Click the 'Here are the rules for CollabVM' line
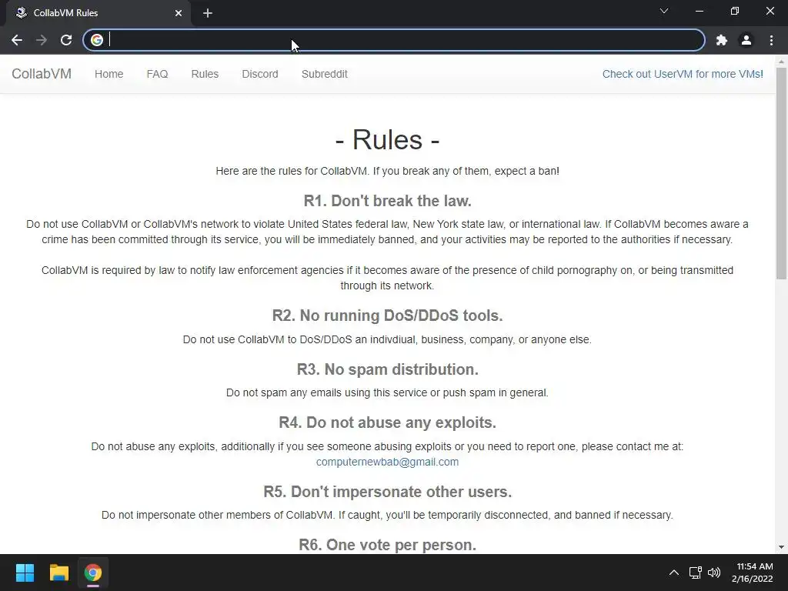This screenshot has width=788, height=591. coord(388,171)
